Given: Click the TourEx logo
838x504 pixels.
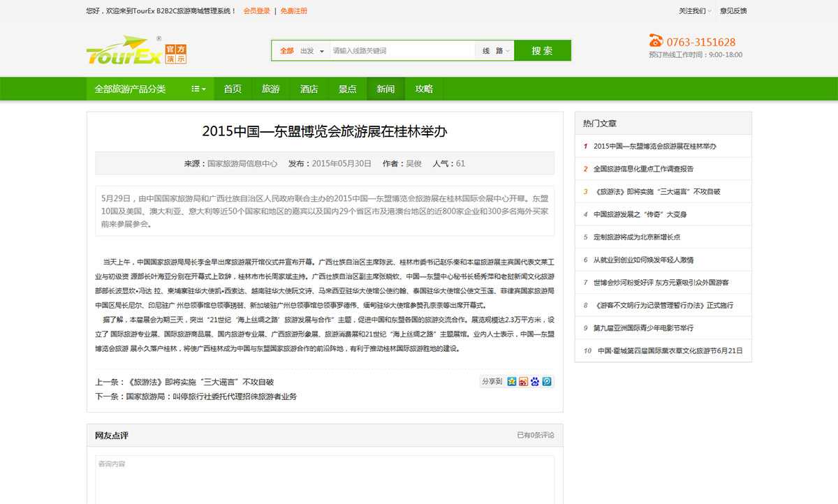Looking at the screenshot, I should click(x=124, y=51).
